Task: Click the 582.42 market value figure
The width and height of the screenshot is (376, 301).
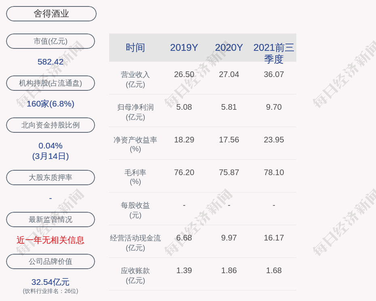Action: click(x=51, y=62)
